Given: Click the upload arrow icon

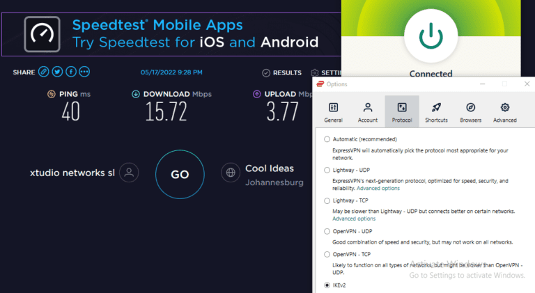Looking at the screenshot, I should 257,94.
